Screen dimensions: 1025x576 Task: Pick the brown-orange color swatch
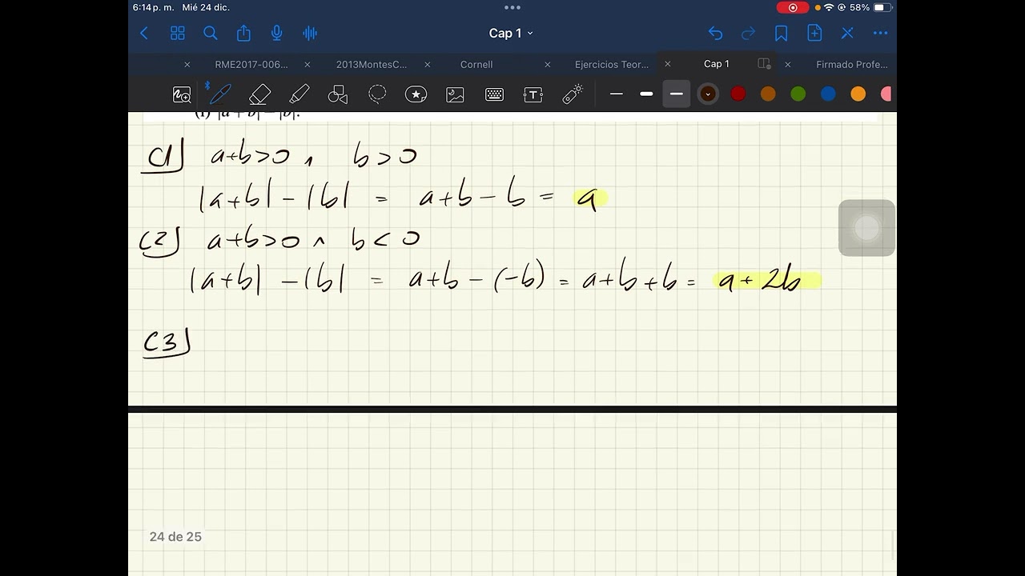click(x=768, y=94)
